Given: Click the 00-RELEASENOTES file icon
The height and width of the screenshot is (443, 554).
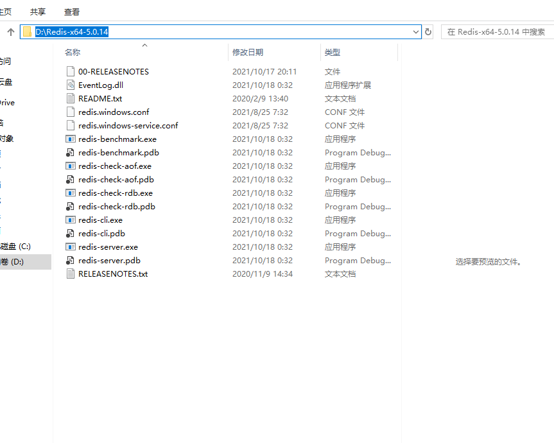Looking at the screenshot, I should coord(71,71).
